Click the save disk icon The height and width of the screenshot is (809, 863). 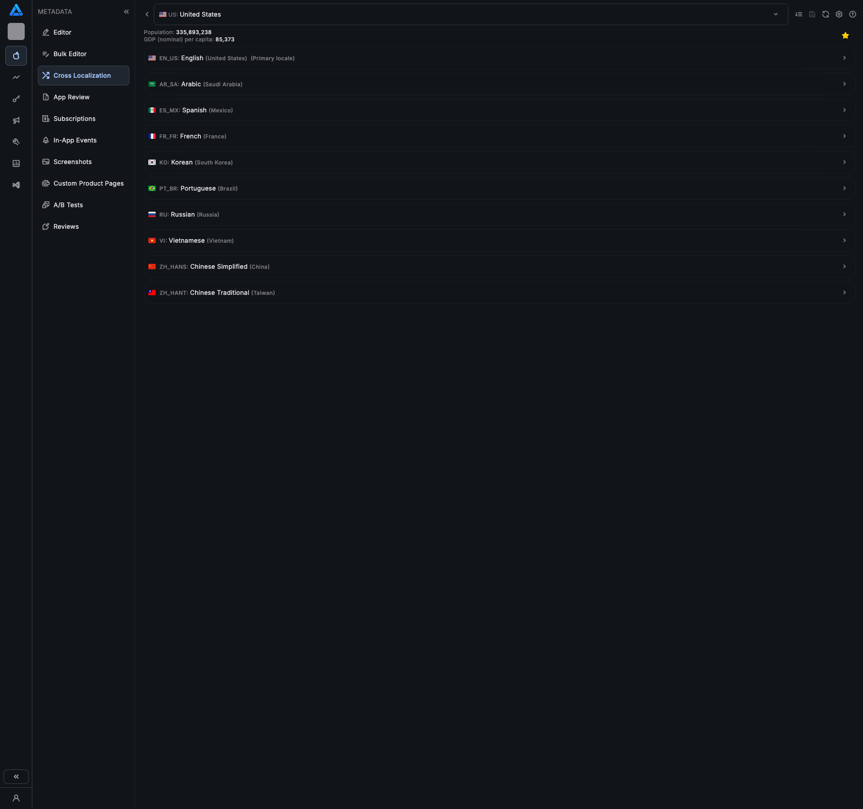tap(812, 14)
